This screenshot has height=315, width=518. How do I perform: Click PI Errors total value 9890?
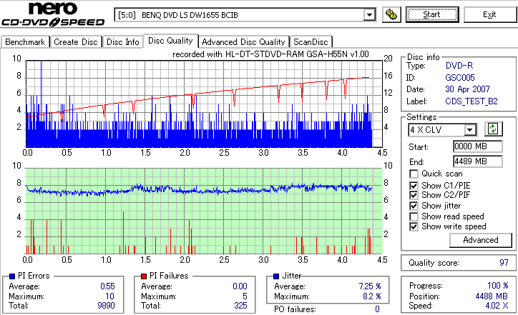[106, 306]
